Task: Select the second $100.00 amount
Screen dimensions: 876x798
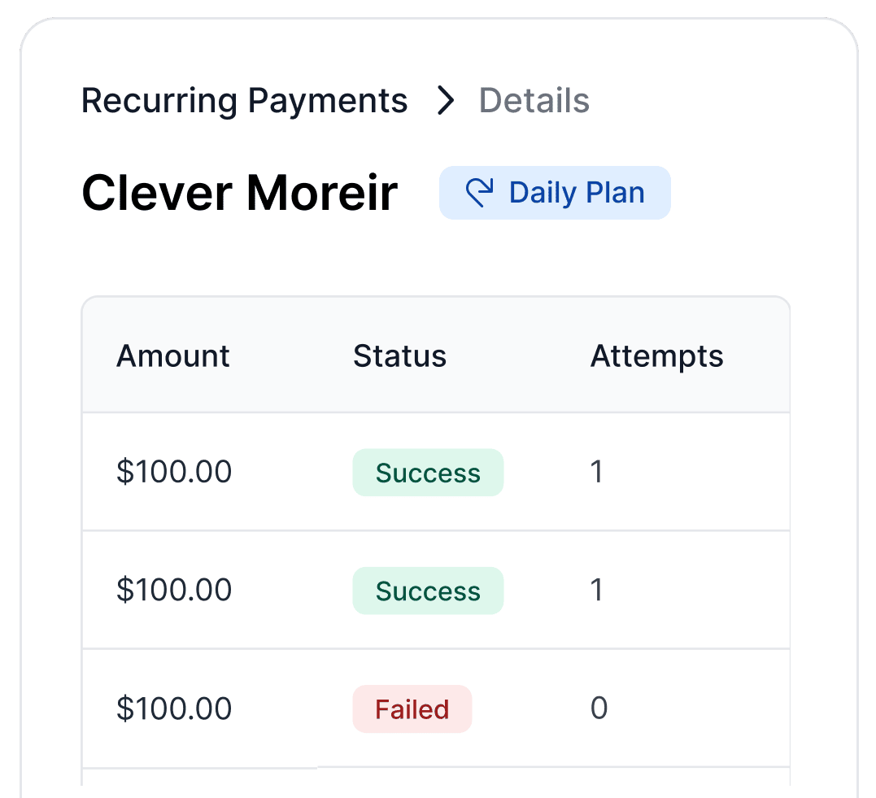Action: [174, 590]
